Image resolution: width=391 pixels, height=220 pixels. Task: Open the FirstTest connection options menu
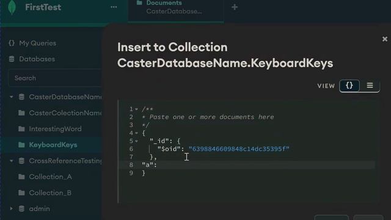point(114,7)
